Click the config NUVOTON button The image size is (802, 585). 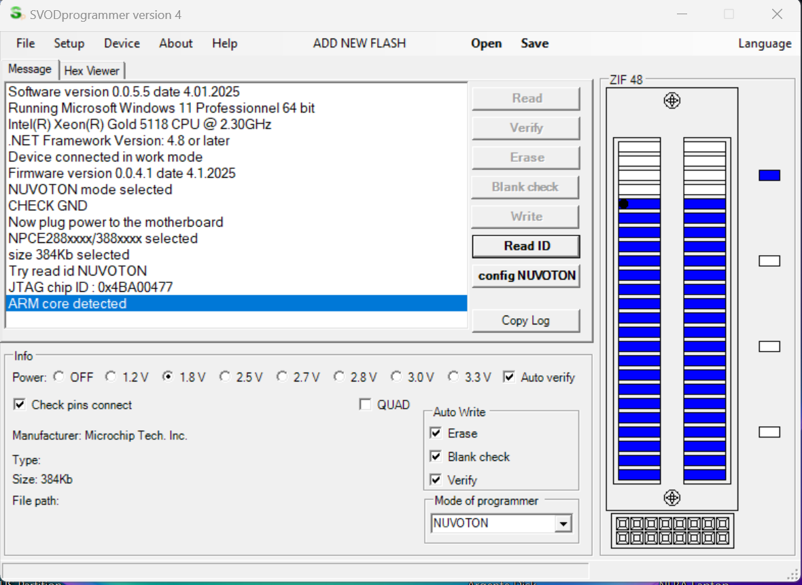[x=526, y=276]
